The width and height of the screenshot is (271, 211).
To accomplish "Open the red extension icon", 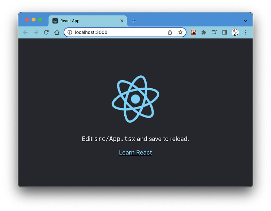I will (193, 32).
